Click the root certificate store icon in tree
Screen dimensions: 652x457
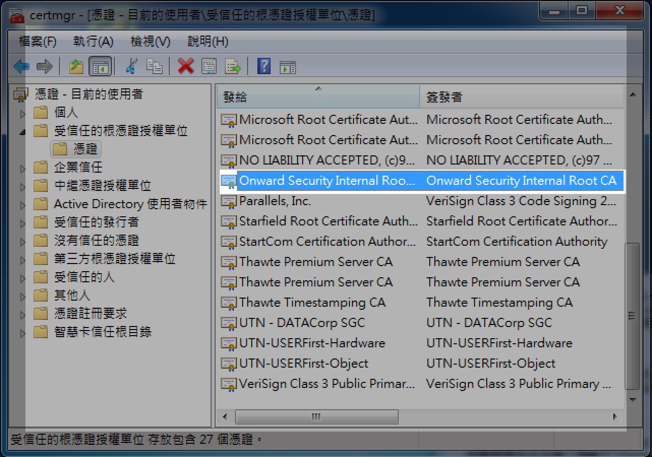coord(21,94)
